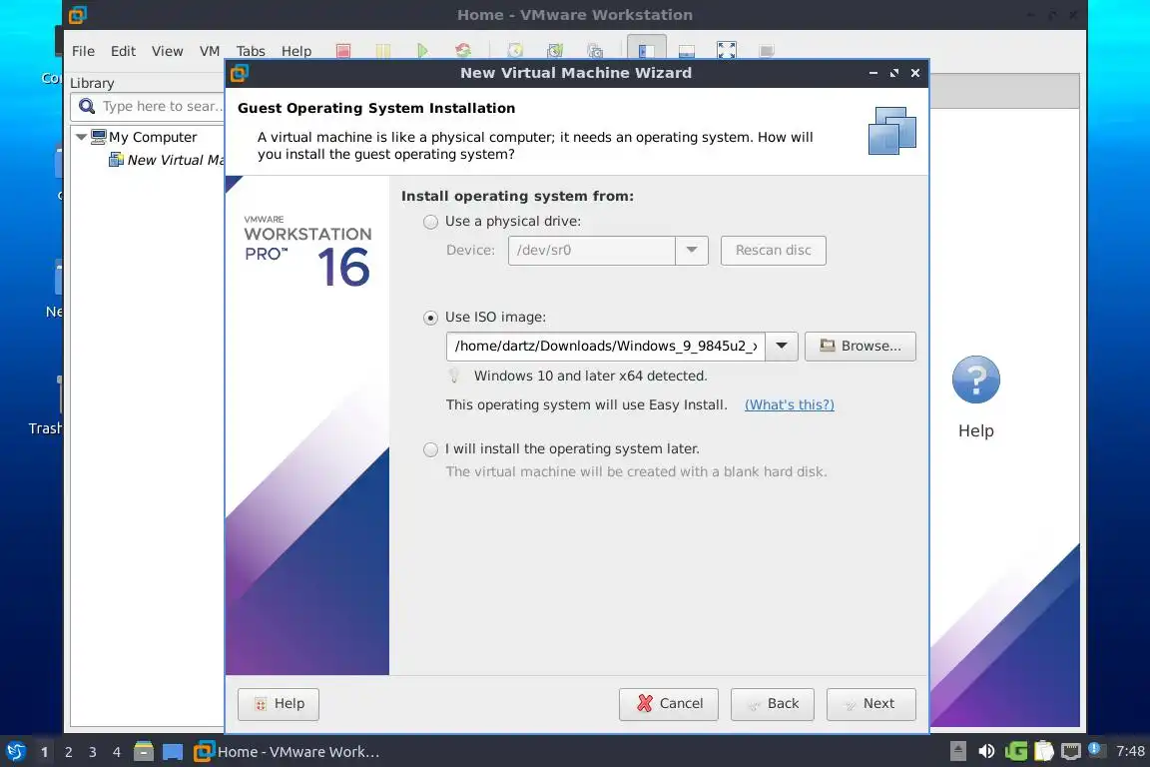Click the blue Help question mark icon
Screen dimensions: 1150x767
click(x=975, y=380)
